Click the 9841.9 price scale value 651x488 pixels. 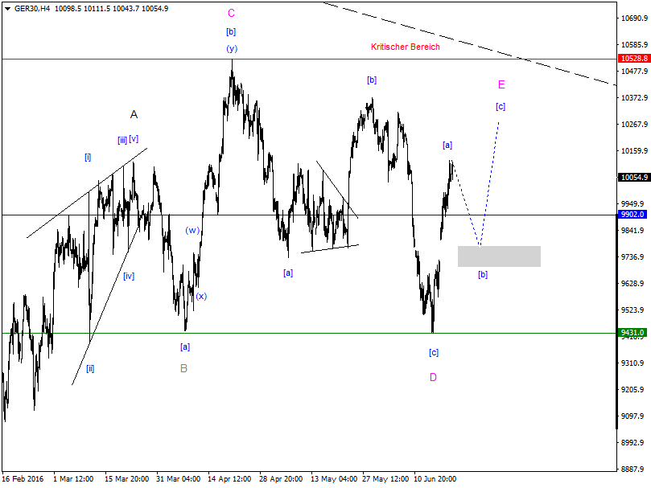[632, 231]
